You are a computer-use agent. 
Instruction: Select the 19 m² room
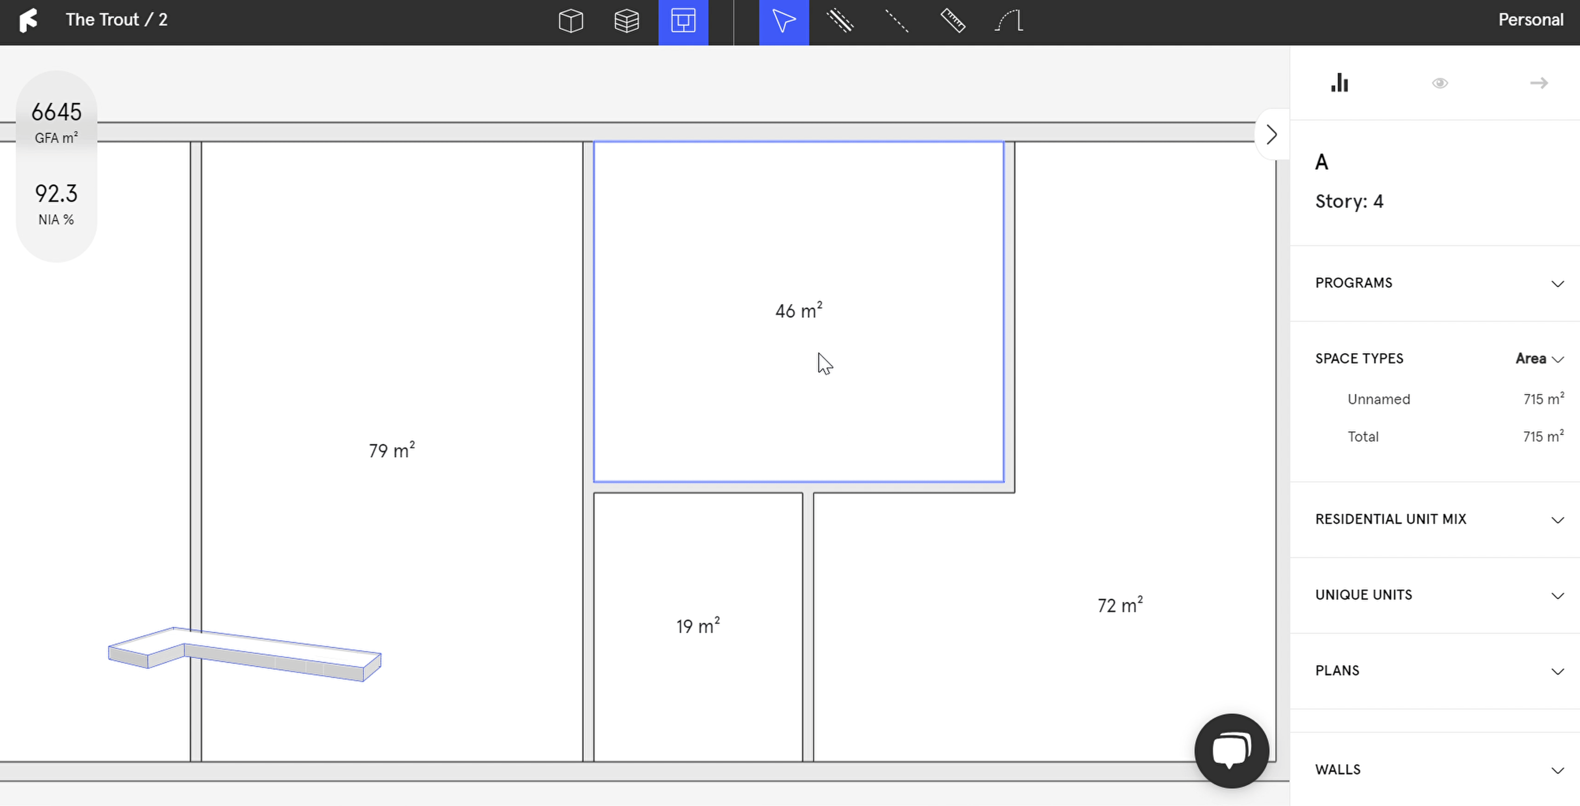tap(697, 626)
